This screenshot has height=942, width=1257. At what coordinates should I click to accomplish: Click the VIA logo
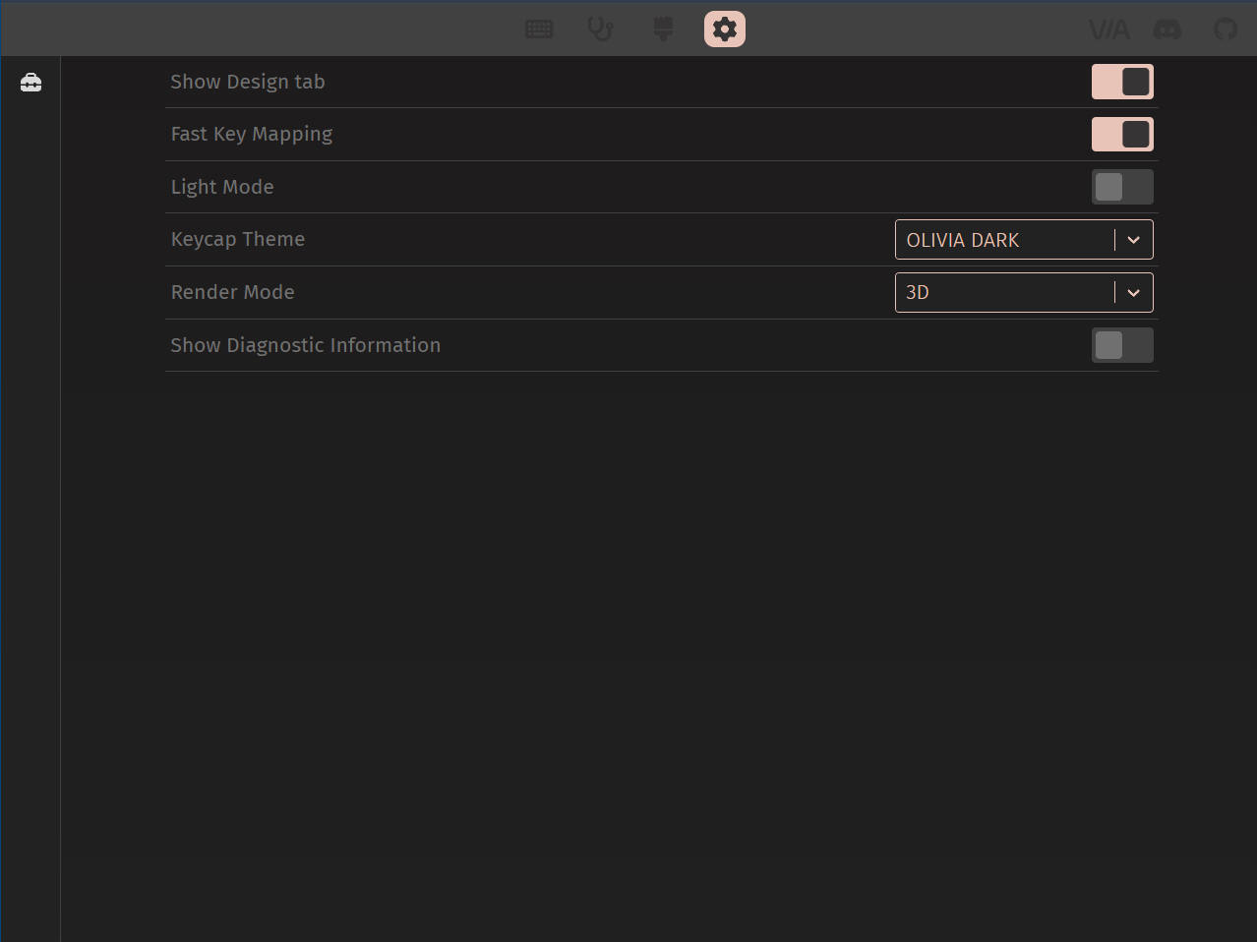tap(1109, 30)
